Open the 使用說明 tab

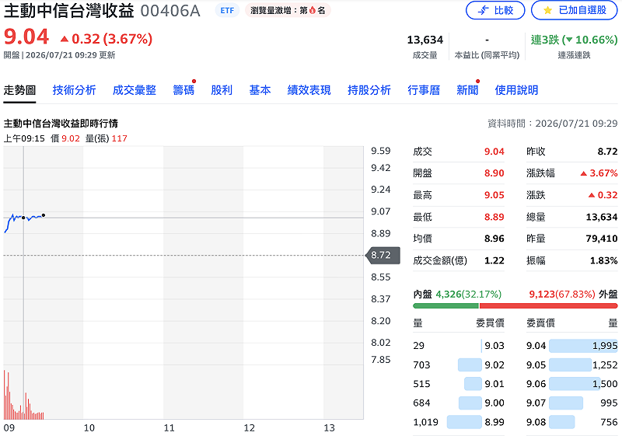(516, 90)
